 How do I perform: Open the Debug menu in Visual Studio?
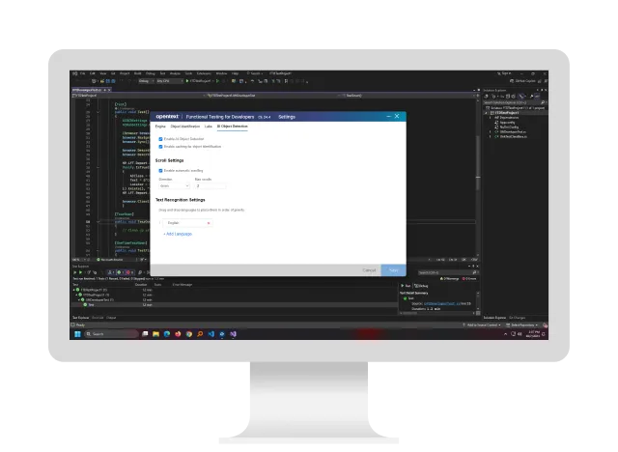(151, 73)
